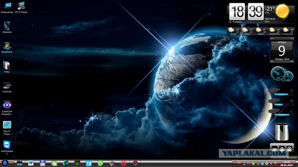Screen dimensions: 298x167
Task: Click the taskbar date 09.01.2014
Action: tap(287, 165)
